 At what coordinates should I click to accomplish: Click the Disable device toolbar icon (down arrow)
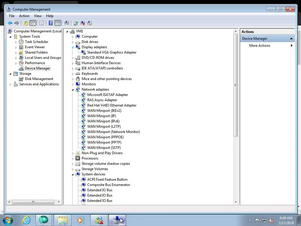(x=89, y=23)
